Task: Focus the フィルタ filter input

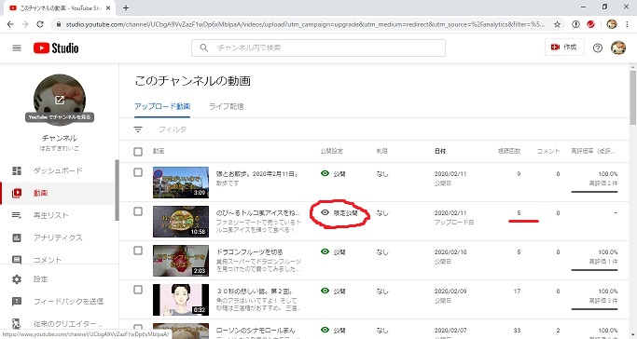Action: pos(173,129)
